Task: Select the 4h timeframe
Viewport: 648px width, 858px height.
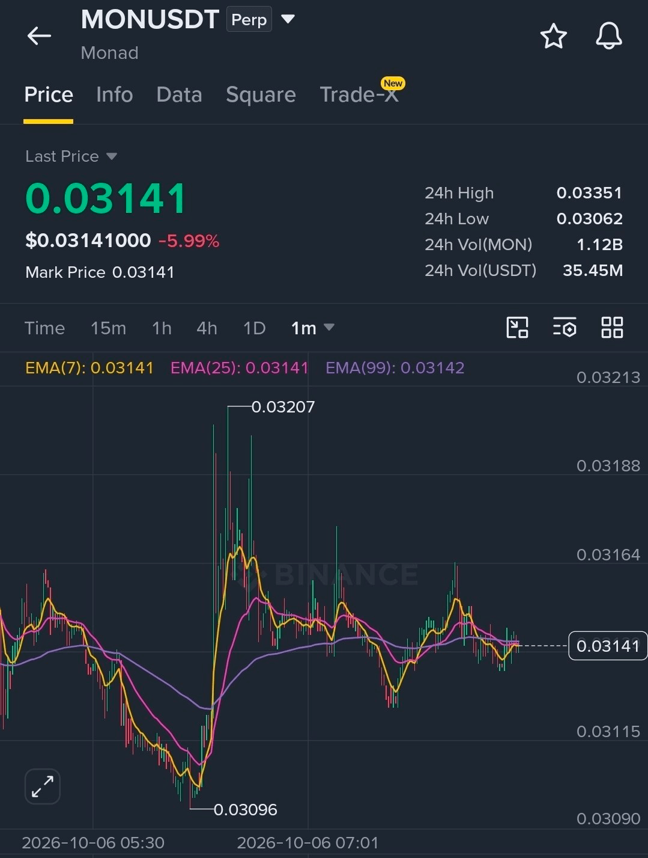Action: 207,328
